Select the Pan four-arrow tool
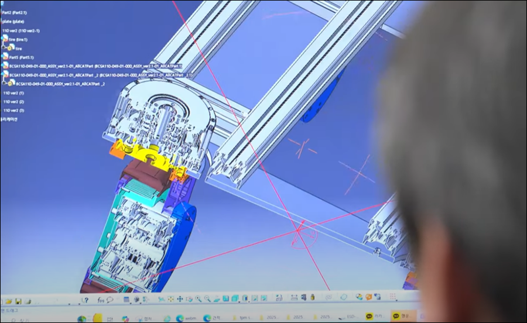527x323 pixels. click(180, 299)
